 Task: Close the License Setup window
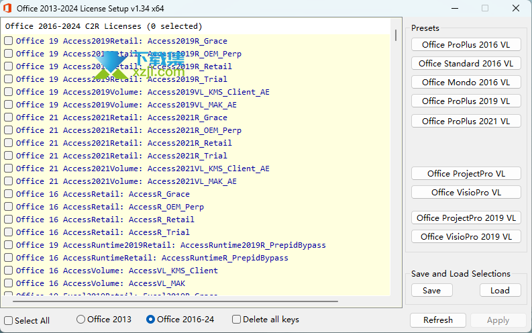pyautogui.click(x=516, y=8)
